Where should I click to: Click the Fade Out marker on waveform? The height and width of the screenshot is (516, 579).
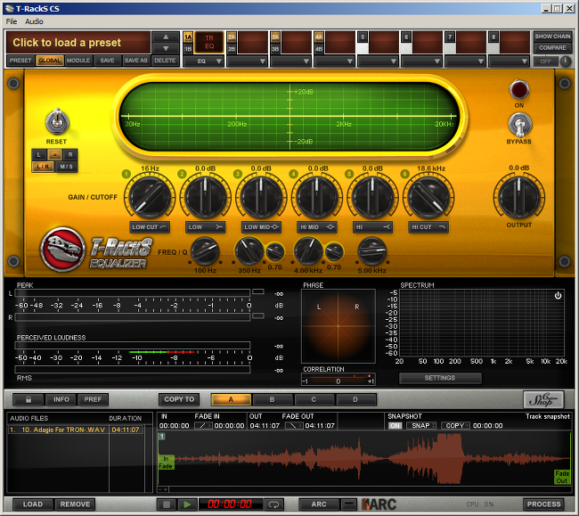pyautogui.click(x=562, y=477)
